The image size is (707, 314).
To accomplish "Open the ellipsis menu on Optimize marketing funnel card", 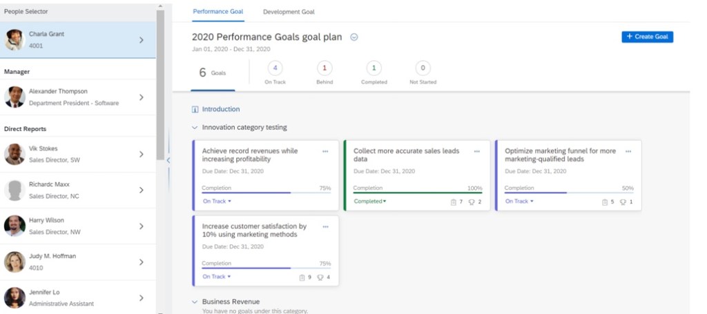I will click(628, 150).
